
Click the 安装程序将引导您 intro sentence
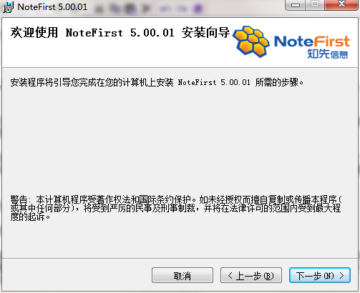157,82
